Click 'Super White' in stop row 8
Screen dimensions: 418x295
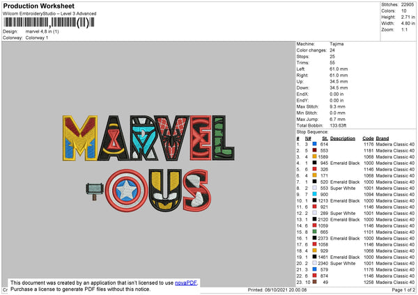pyautogui.click(x=343, y=189)
